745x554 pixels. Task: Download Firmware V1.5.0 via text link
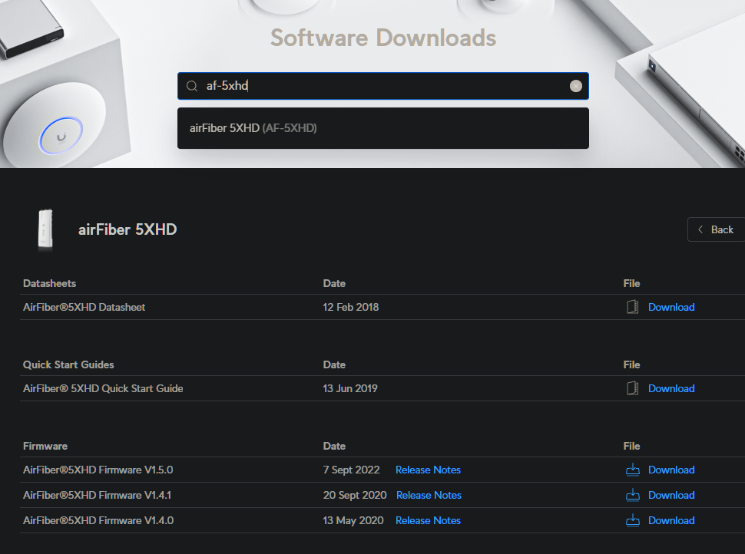[x=671, y=470]
